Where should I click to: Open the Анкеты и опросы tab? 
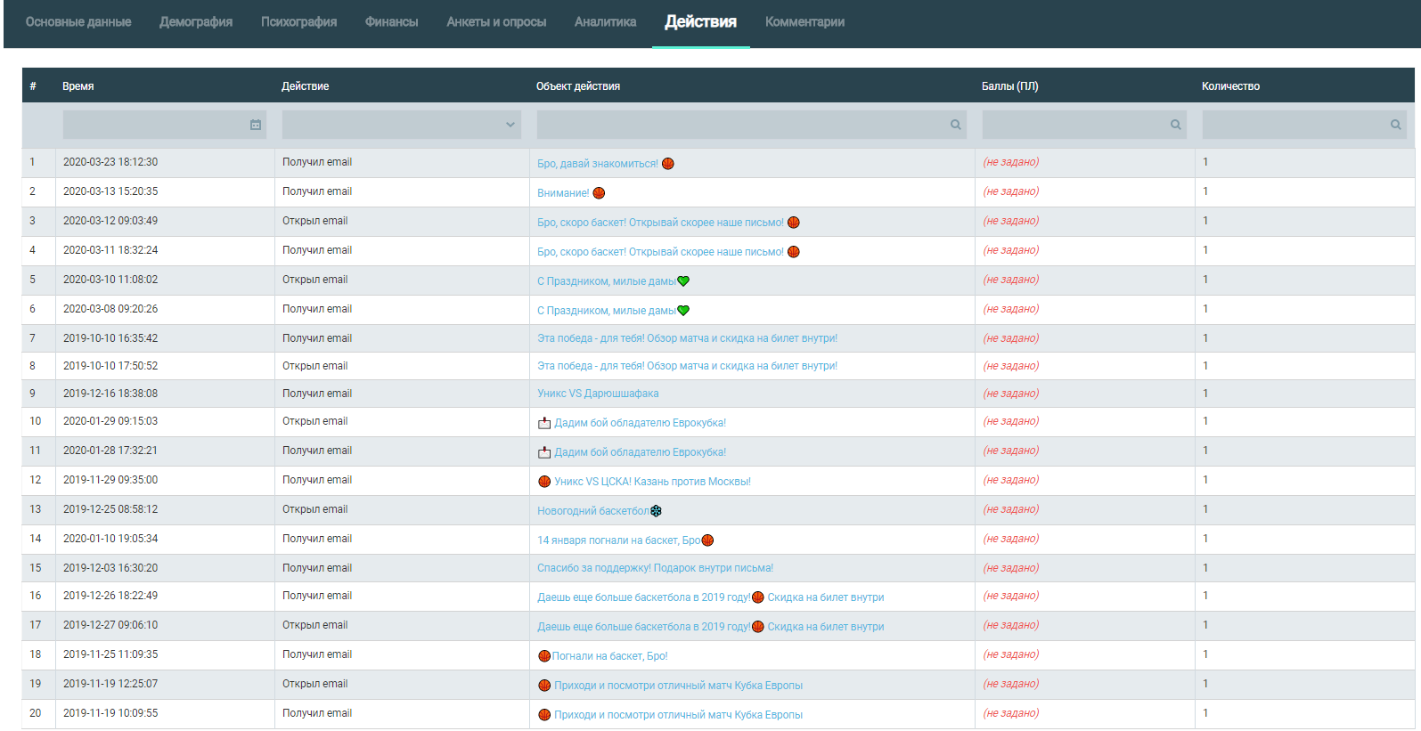pyautogui.click(x=496, y=22)
